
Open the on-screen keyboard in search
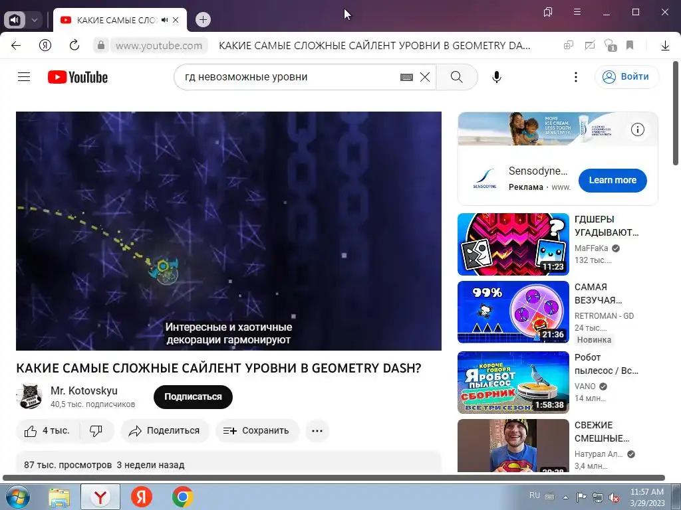[406, 77]
